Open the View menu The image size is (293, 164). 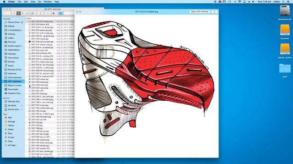(x=33, y=2)
